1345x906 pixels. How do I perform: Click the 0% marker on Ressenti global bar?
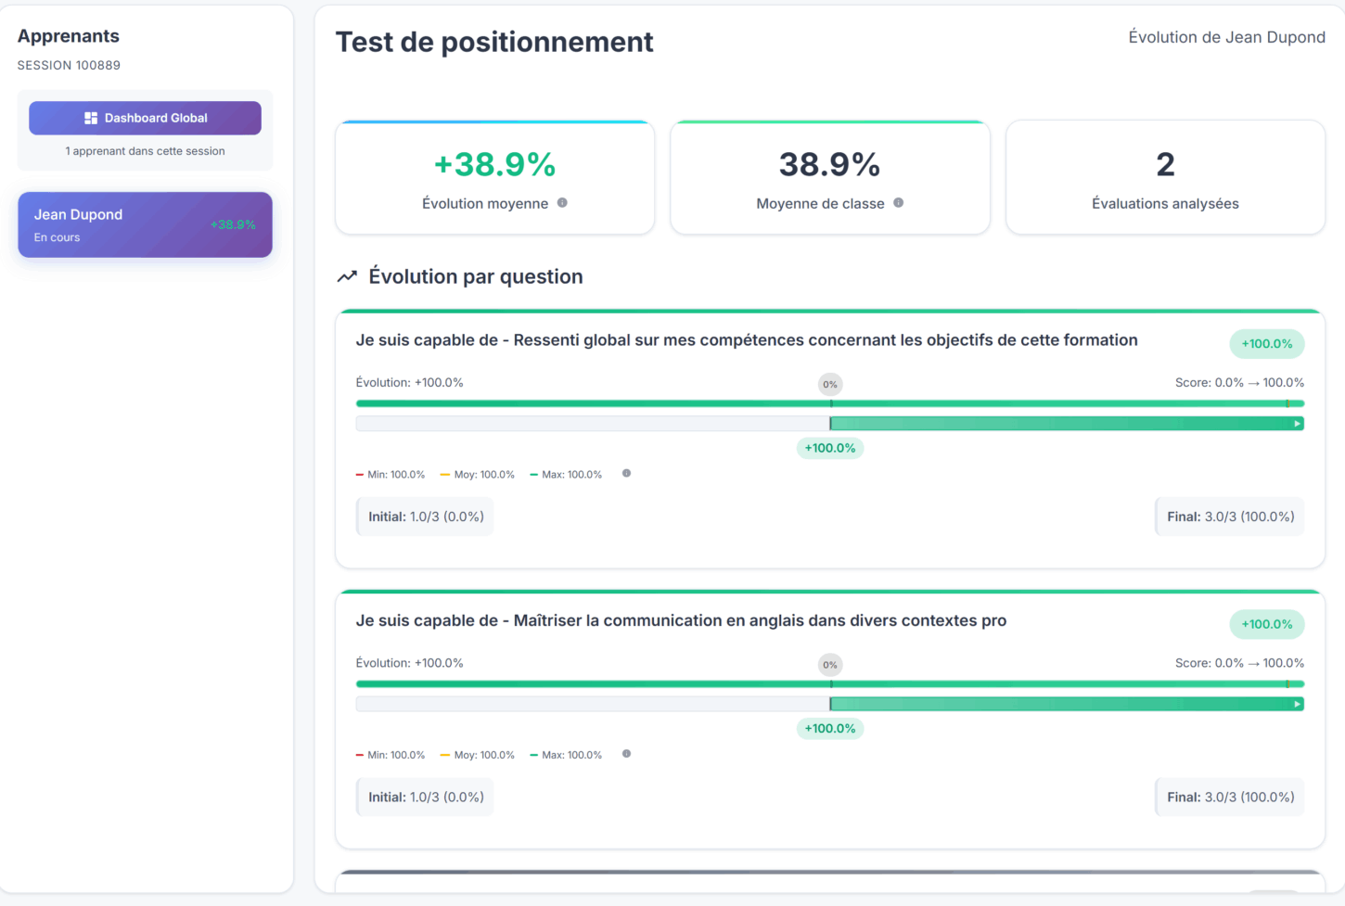pos(830,384)
